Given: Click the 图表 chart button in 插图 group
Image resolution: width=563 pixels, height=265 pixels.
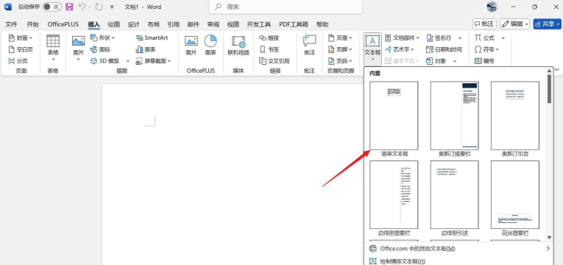Looking at the screenshot, I should coord(146,49).
